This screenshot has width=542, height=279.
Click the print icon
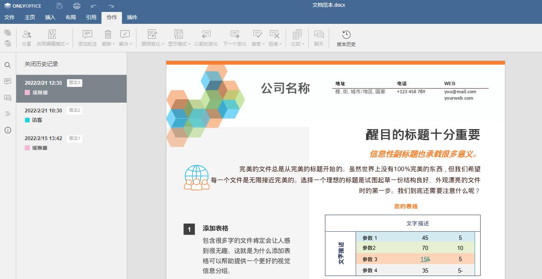click(x=77, y=6)
